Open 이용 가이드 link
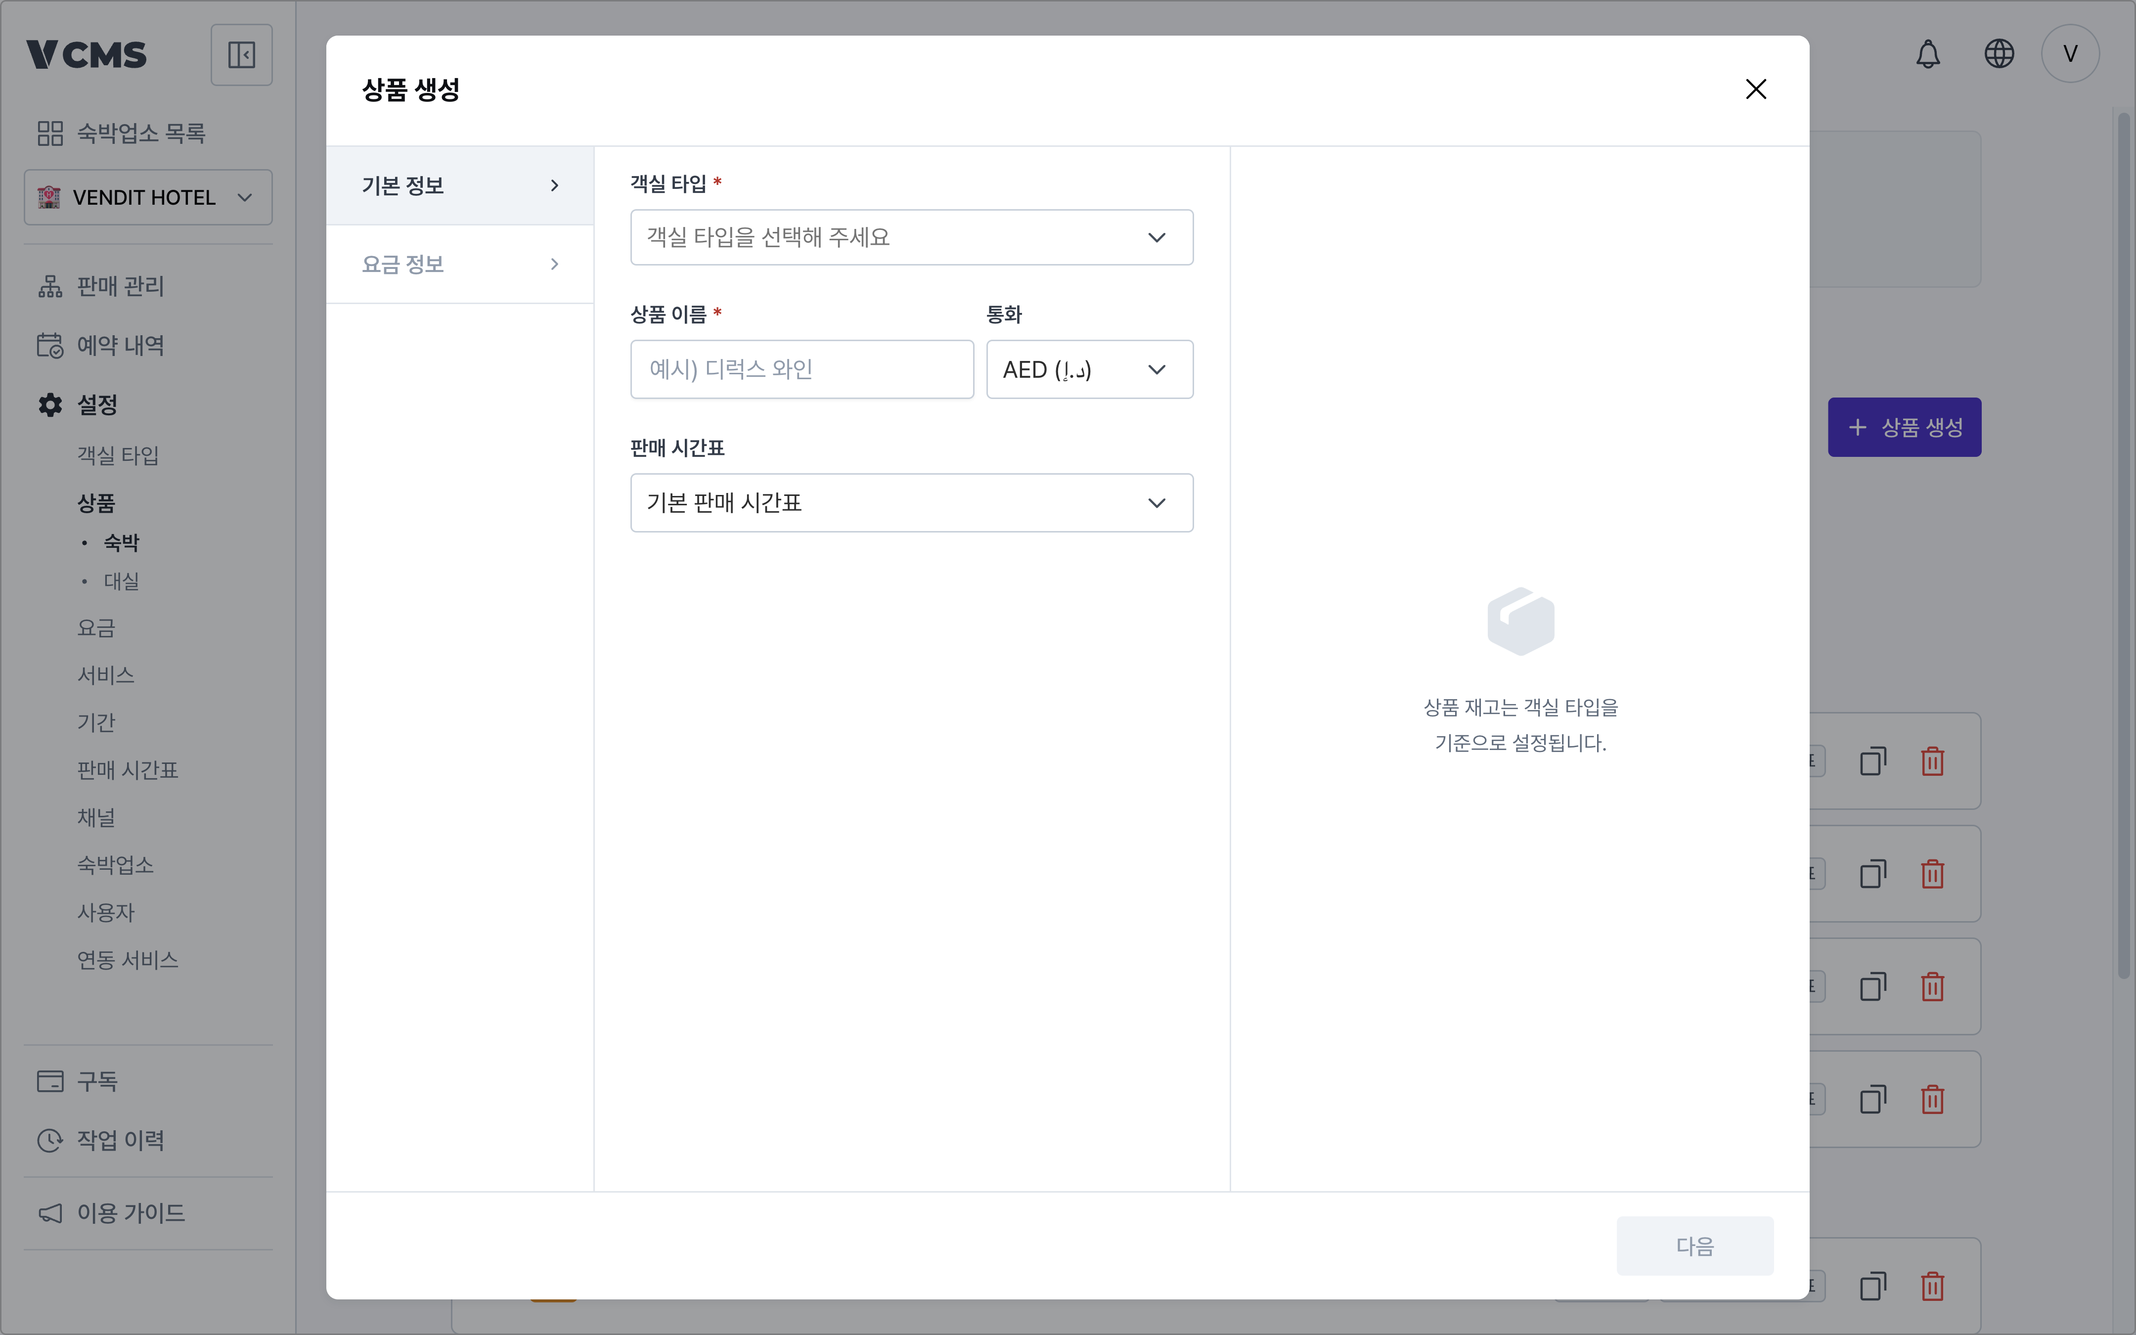Image resolution: width=2136 pixels, height=1335 pixels. (x=111, y=1213)
